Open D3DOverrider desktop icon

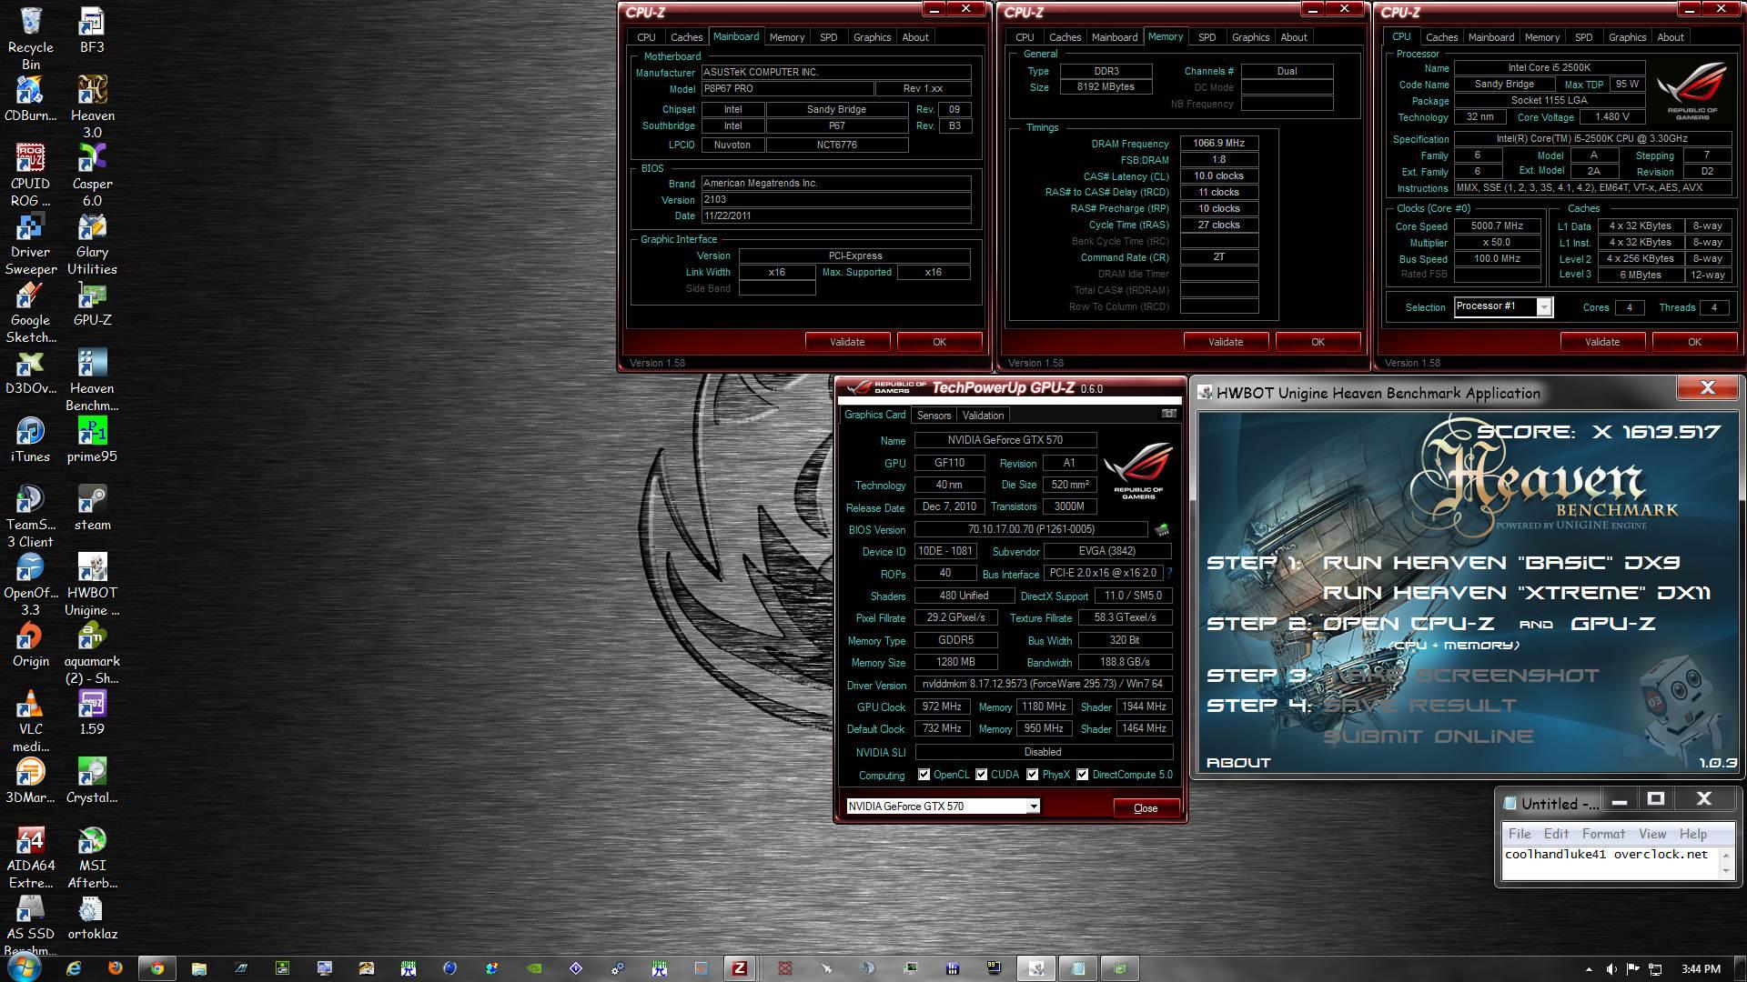click(x=30, y=371)
